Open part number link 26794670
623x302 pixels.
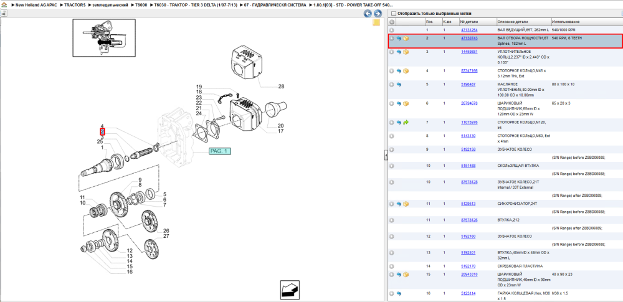[469, 103]
